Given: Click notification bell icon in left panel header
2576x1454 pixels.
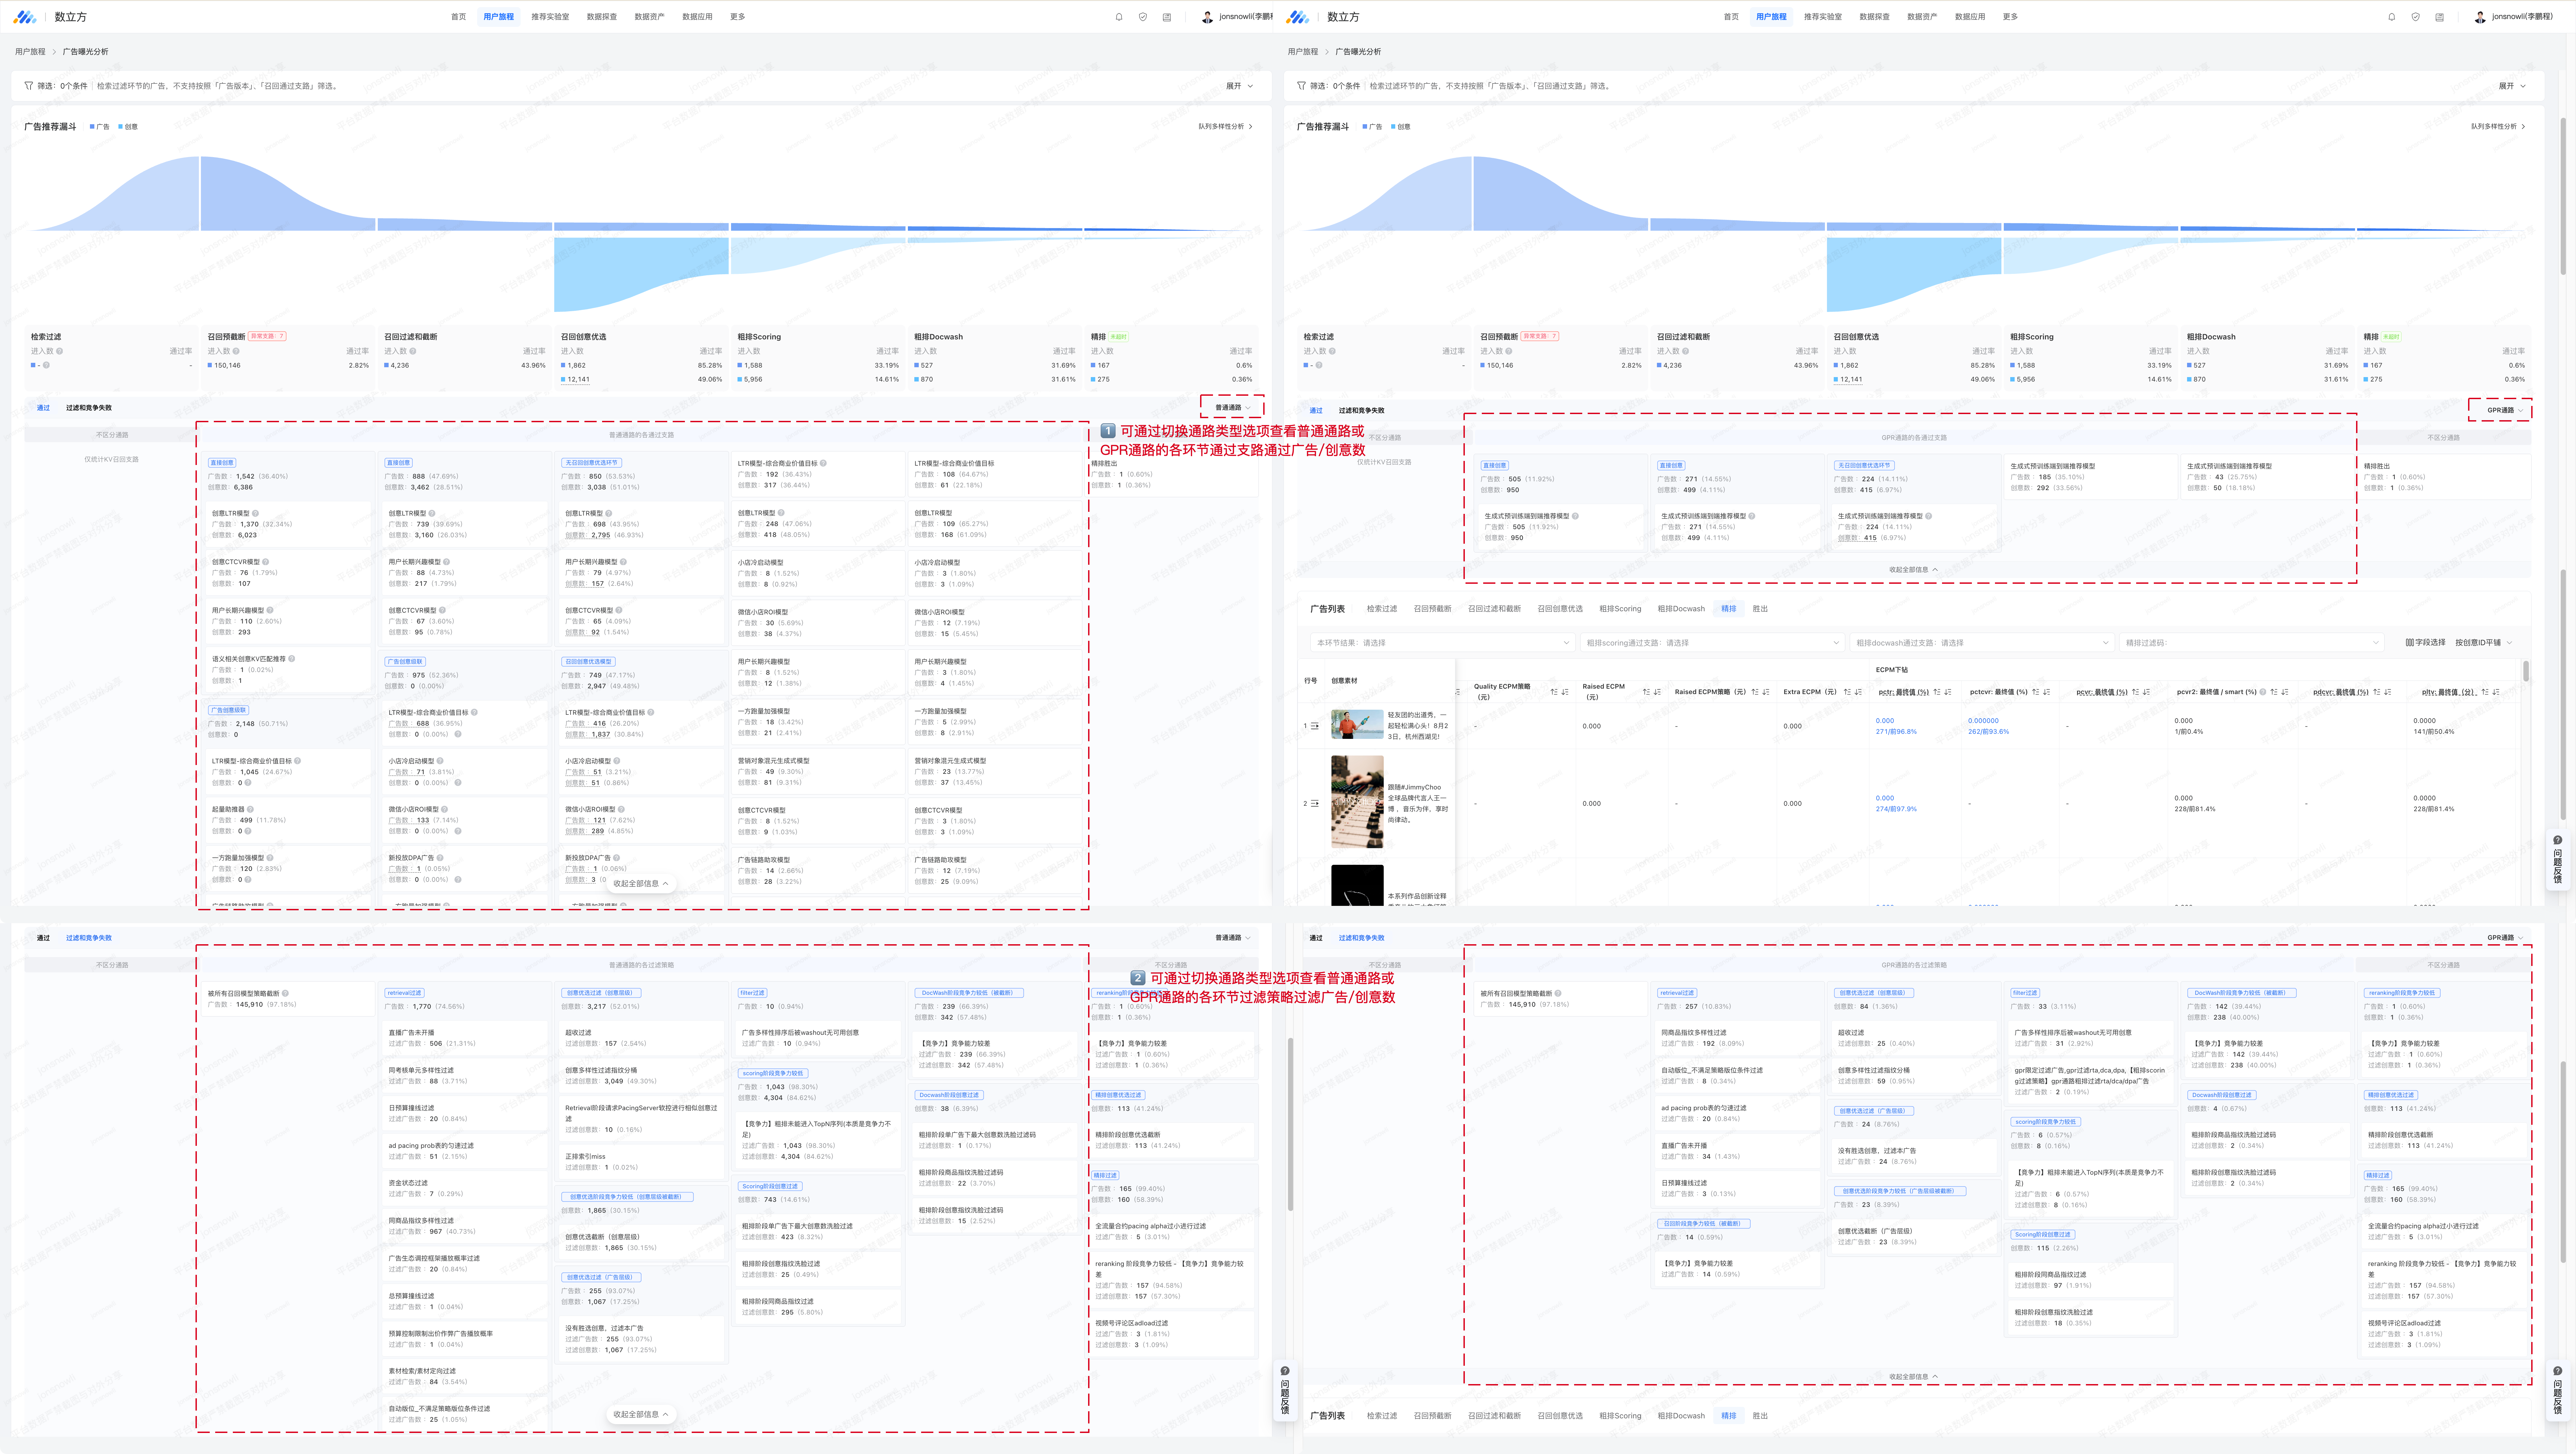Looking at the screenshot, I should (1119, 17).
